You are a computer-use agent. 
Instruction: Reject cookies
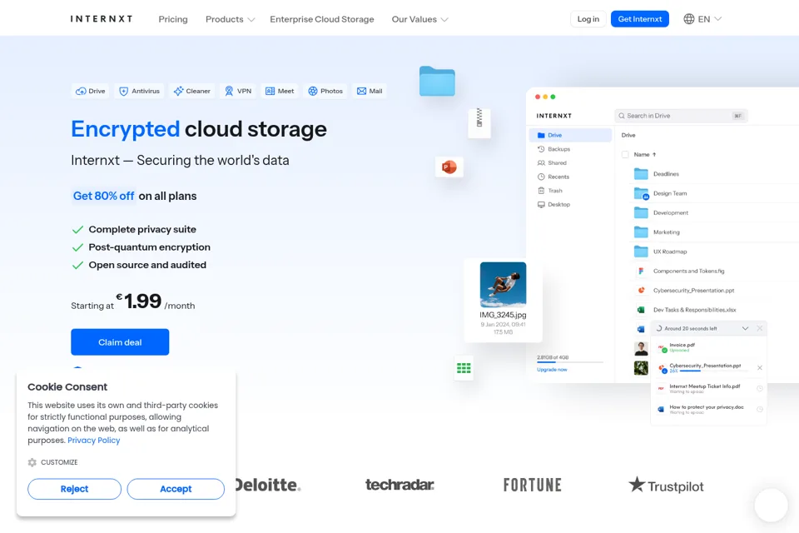pos(74,489)
